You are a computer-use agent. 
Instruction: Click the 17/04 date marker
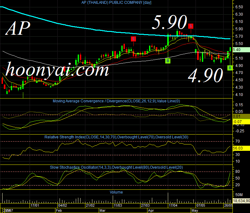click(x=173, y=205)
